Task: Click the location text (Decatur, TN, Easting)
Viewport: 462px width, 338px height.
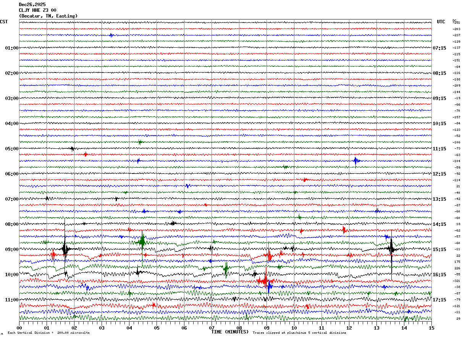Action: pyautogui.click(x=48, y=16)
